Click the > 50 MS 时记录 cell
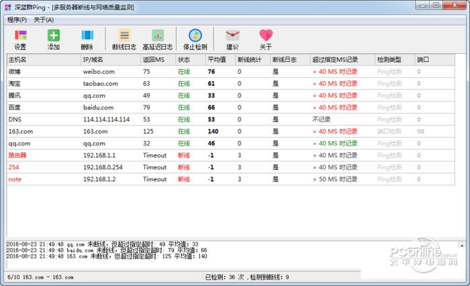Screen dimensions: 470x286 [335, 179]
